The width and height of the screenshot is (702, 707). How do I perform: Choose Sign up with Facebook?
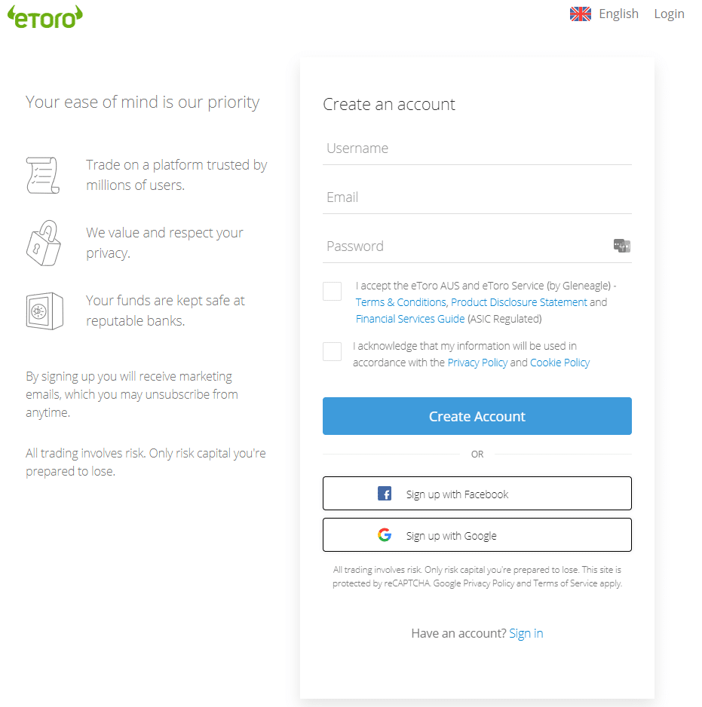click(x=477, y=494)
